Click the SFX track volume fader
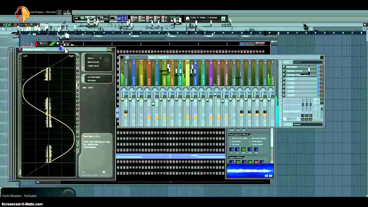 153,103
